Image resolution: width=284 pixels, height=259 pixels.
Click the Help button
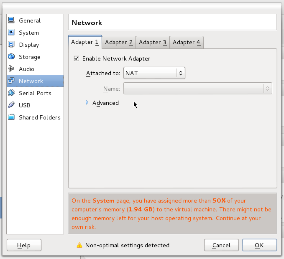coord(24,245)
